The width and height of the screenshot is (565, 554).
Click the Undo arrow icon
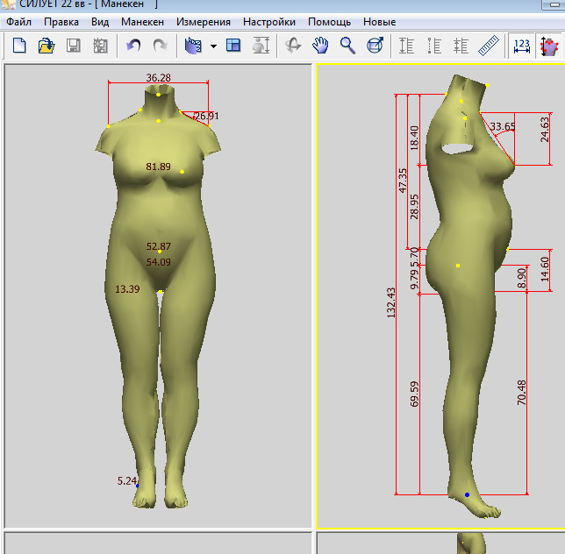(x=133, y=46)
